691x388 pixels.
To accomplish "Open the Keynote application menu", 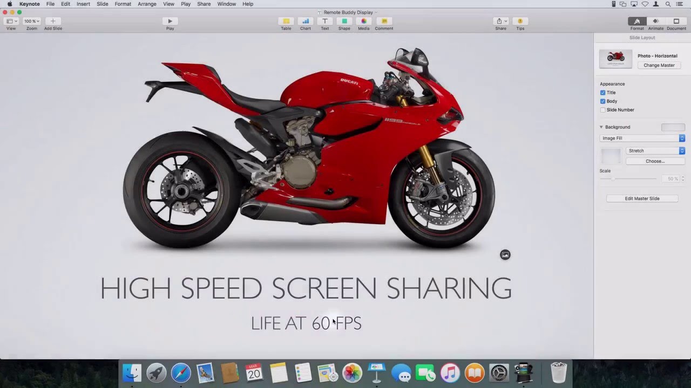I will coord(30,4).
